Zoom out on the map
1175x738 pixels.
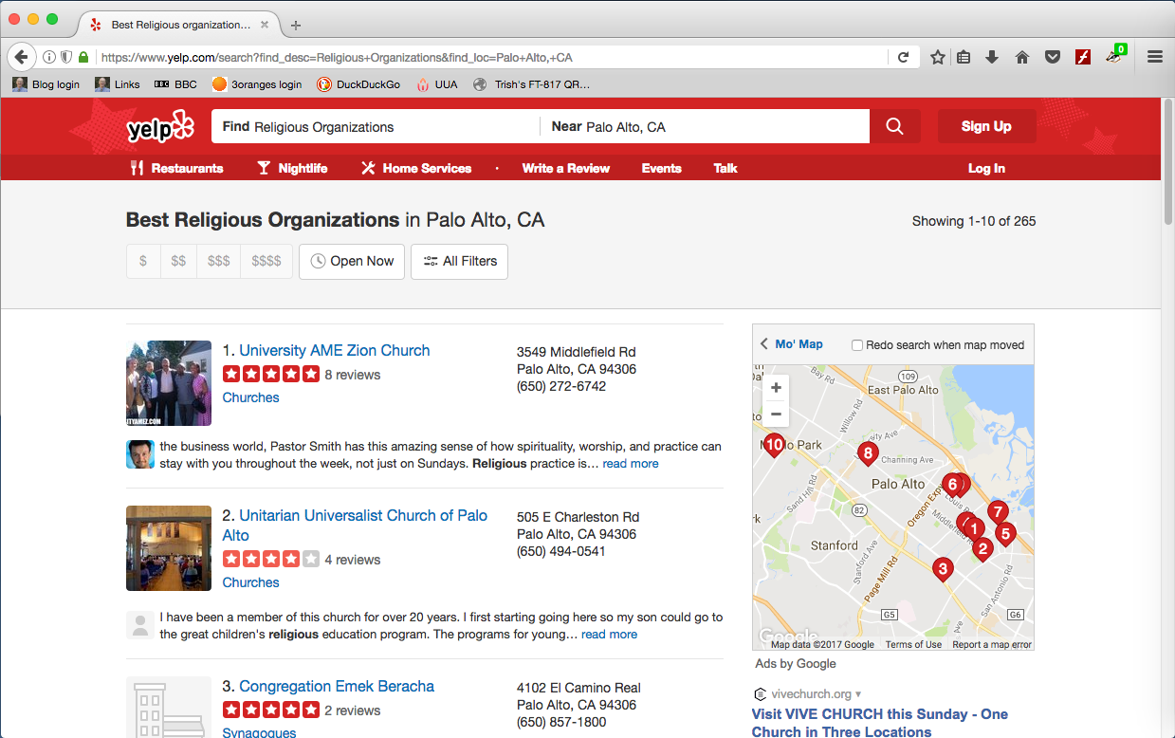776,414
